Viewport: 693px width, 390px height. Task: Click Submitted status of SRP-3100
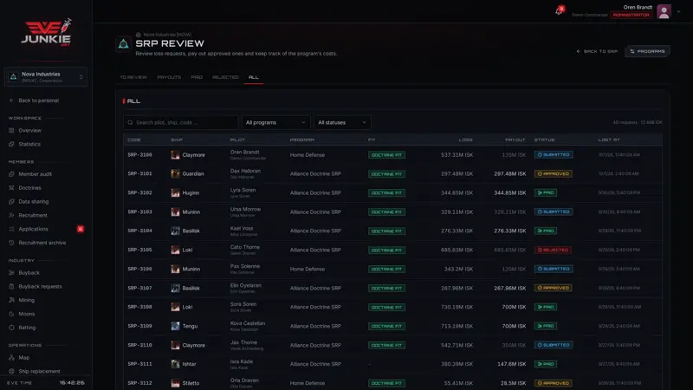pos(554,155)
